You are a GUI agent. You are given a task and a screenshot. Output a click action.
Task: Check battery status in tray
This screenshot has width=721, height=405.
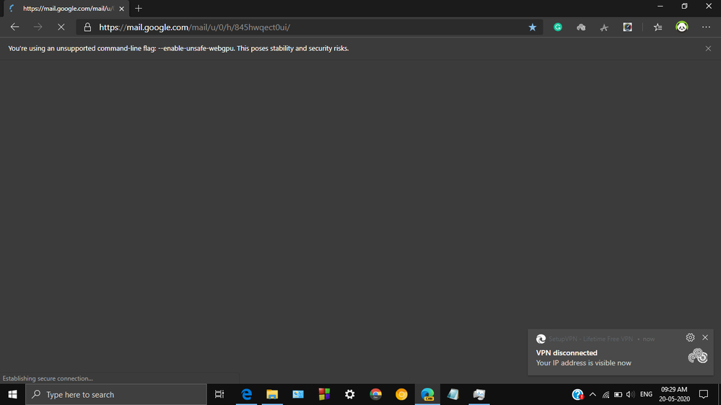pos(618,394)
